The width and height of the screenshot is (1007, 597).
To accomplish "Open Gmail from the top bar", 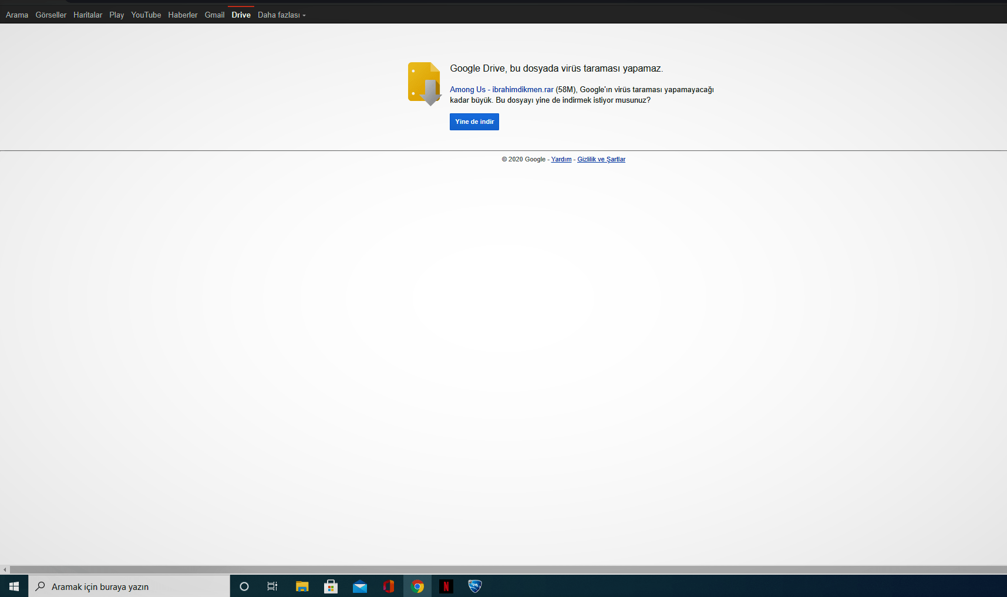I will click(x=214, y=15).
